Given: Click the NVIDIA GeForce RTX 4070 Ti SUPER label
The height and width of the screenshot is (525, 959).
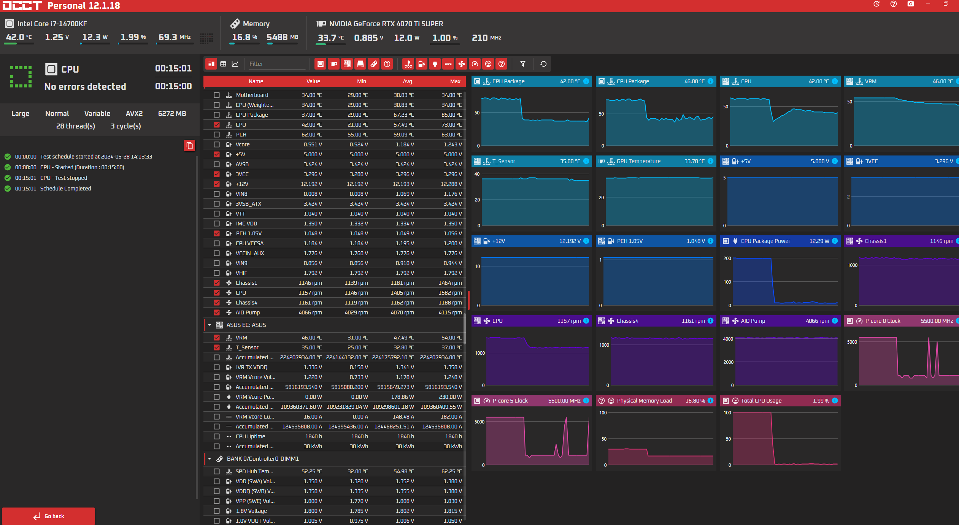Looking at the screenshot, I should point(386,24).
